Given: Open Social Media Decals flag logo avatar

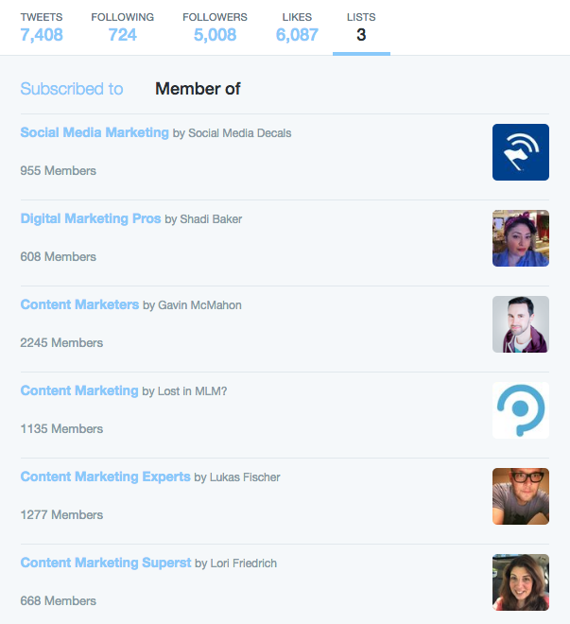Looking at the screenshot, I should [521, 152].
